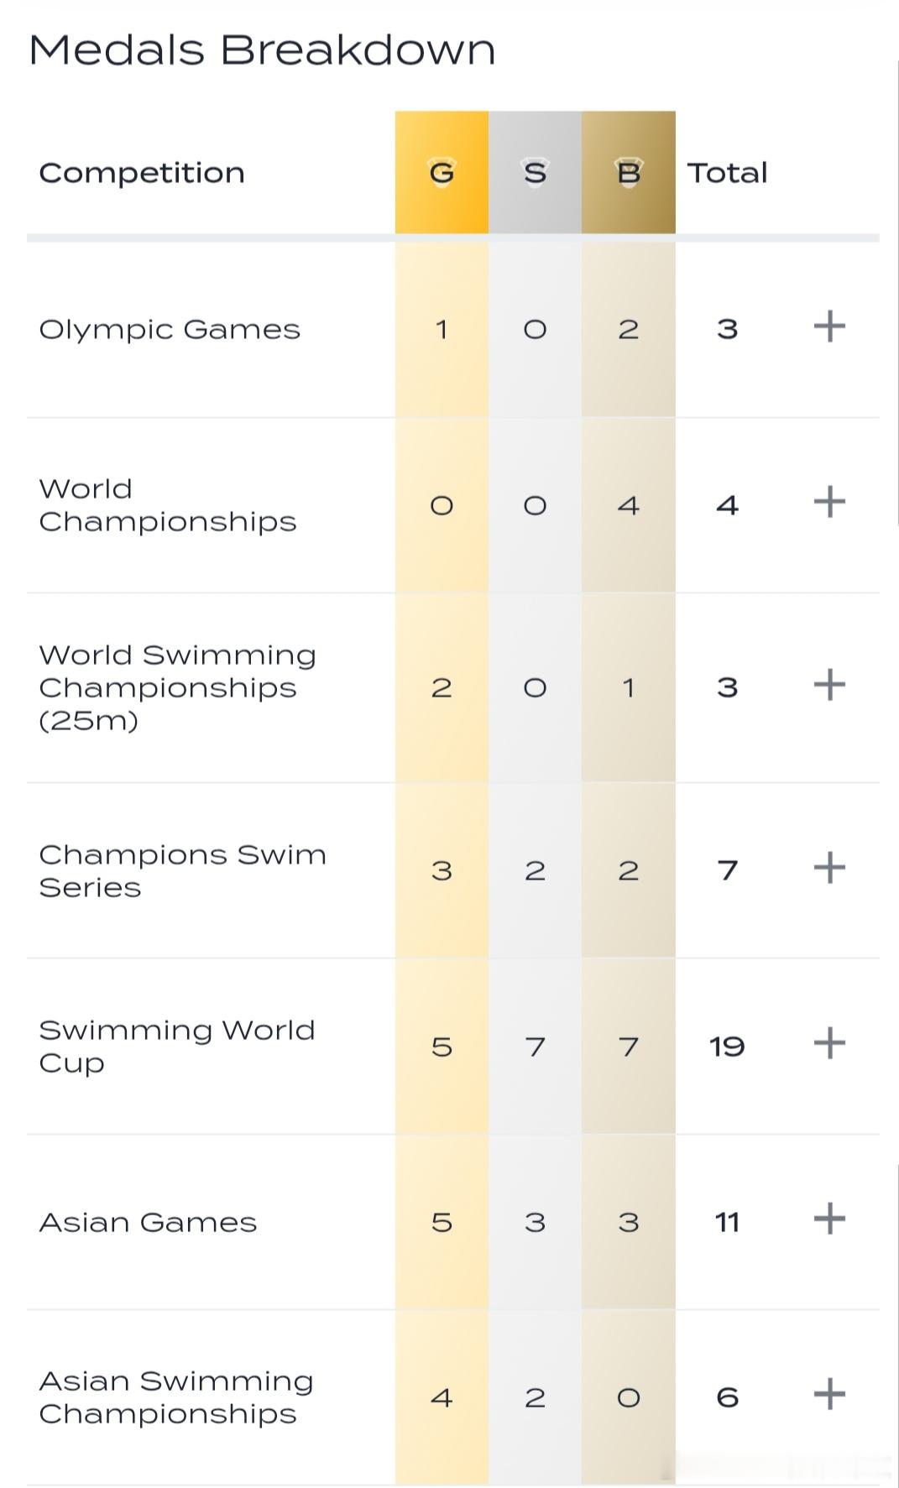Click the silver medal S column header

(x=535, y=172)
